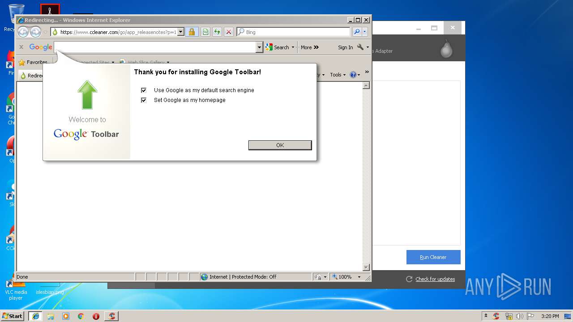Run search with the magnifier icon
The image size is (573, 322).
pyautogui.click(x=357, y=32)
